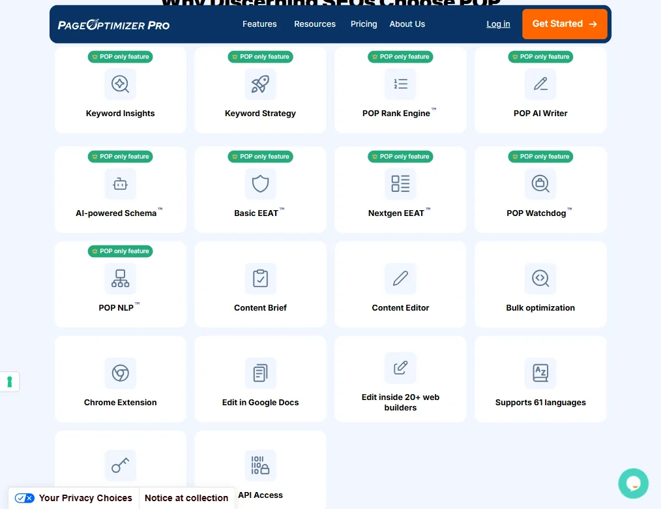Click the Basic EEAT shield icon

[260, 184]
